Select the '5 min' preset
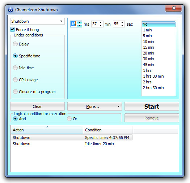This screenshot has height=183, width=190. 159,36
